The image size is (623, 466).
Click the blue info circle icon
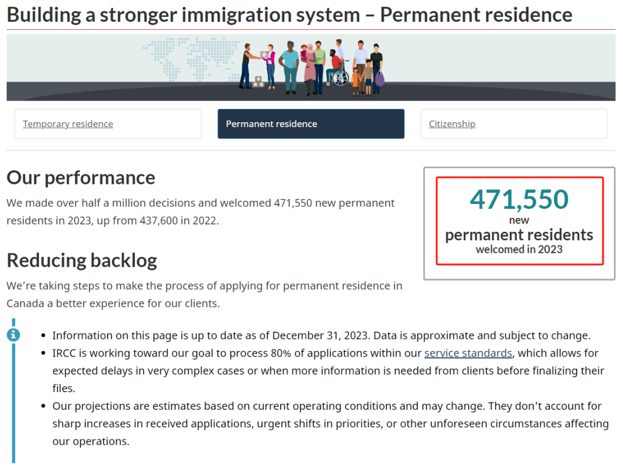[x=13, y=335]
